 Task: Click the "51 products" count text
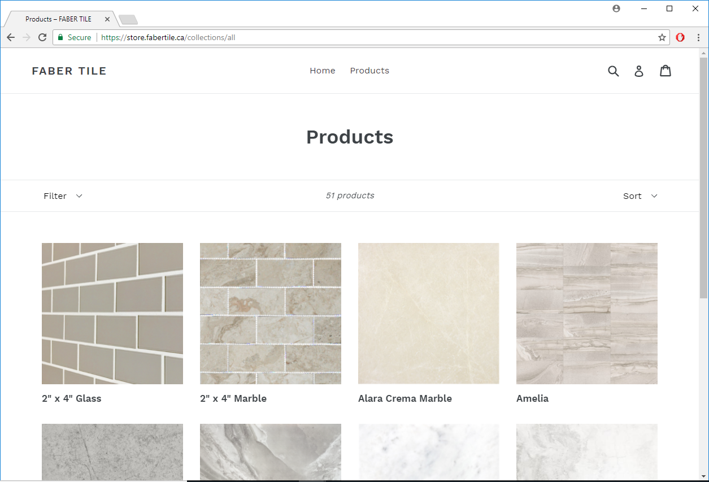click(x=350, y=196)
